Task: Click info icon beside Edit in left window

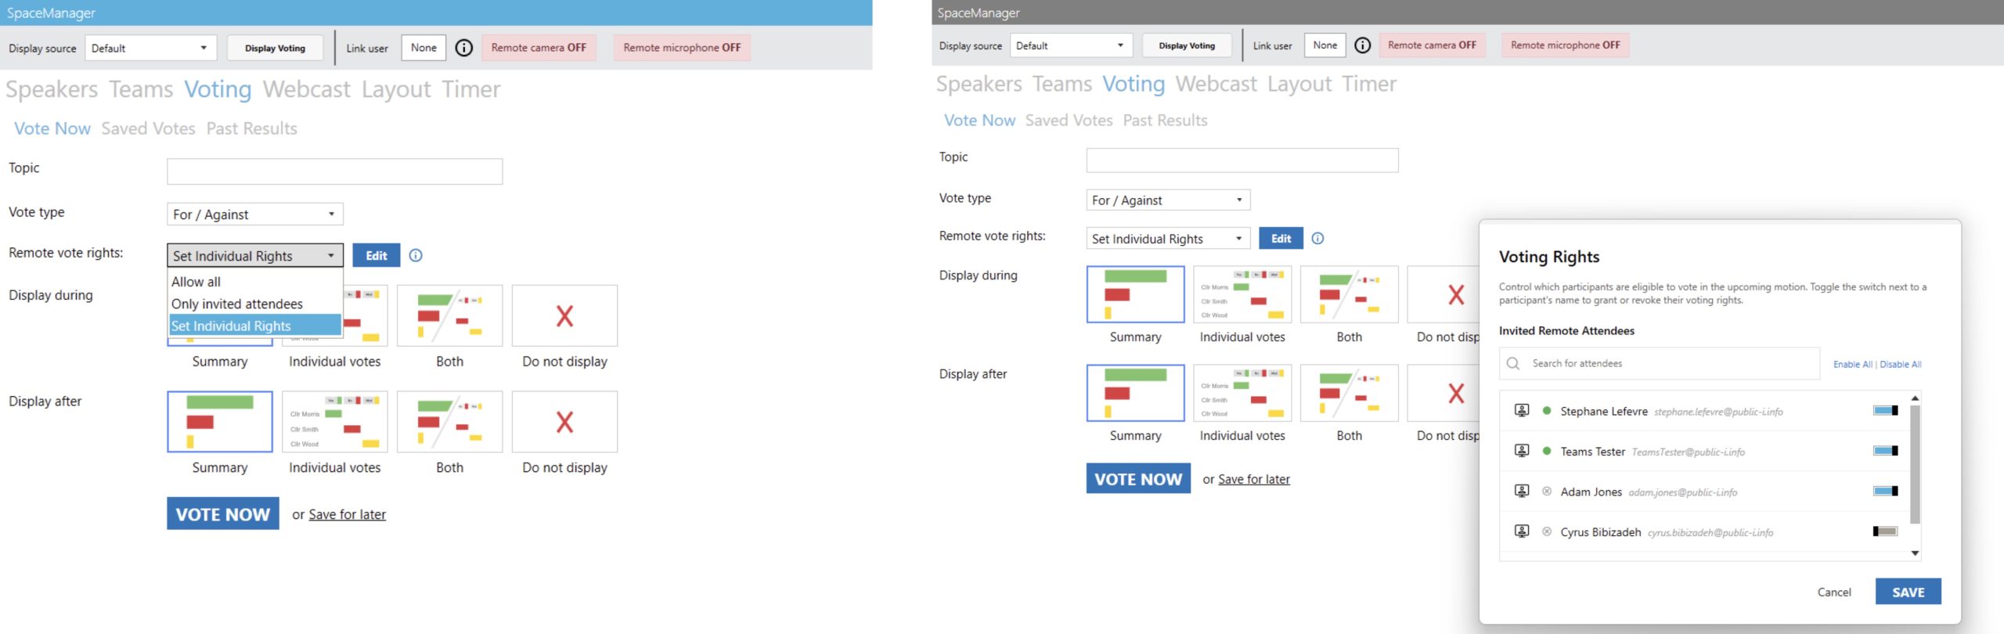Action: point(416,255)
